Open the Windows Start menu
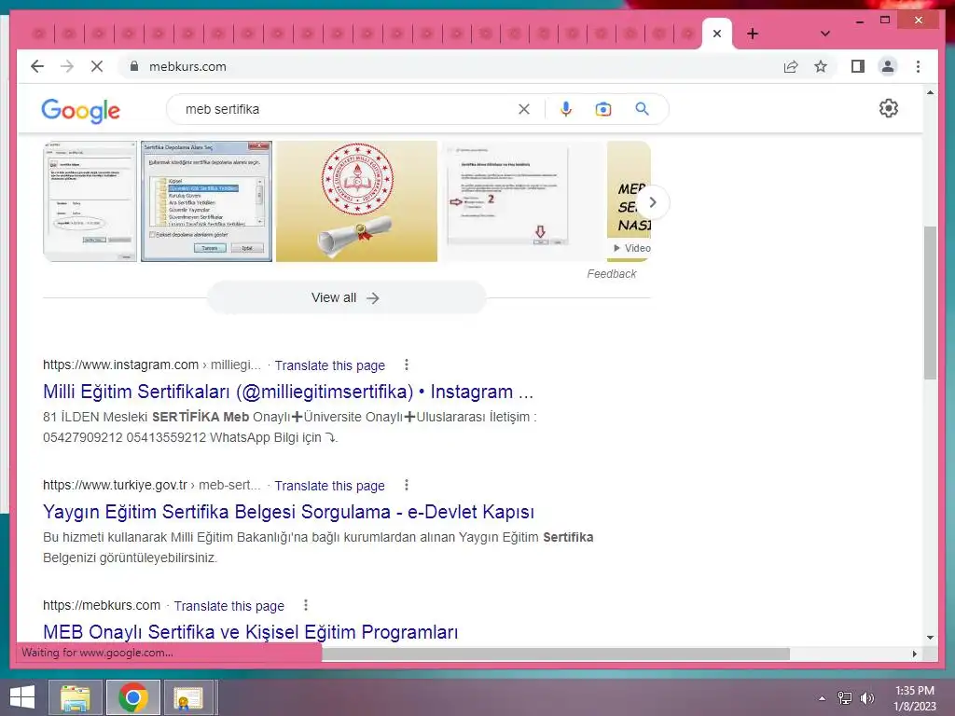The height and width of the screenshot is (716, 955). 22,697
